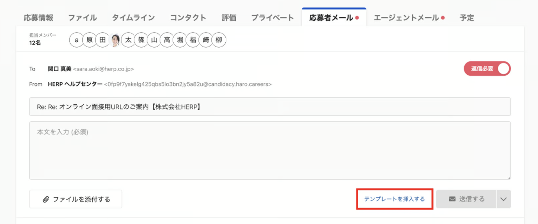The width and height of the screenshot is (538, 224).
Task: Click the 太 member avatar
Action: [128, 40]
